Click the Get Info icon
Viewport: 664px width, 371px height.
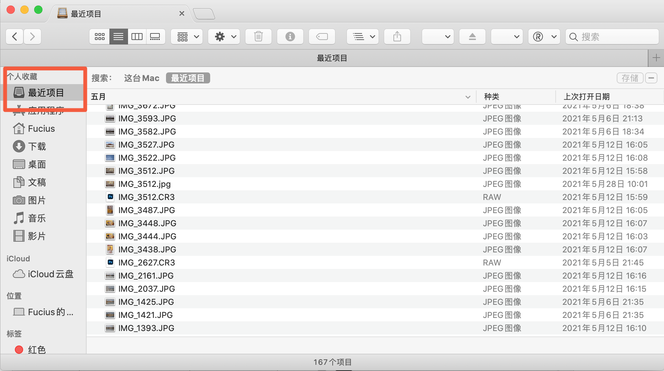click(x=290, y=37)
